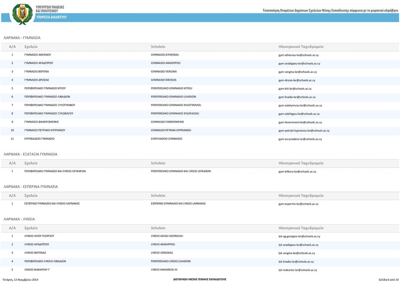Open email gym-xylofagou-lar@schools.ac.cy

coord(299,114)
